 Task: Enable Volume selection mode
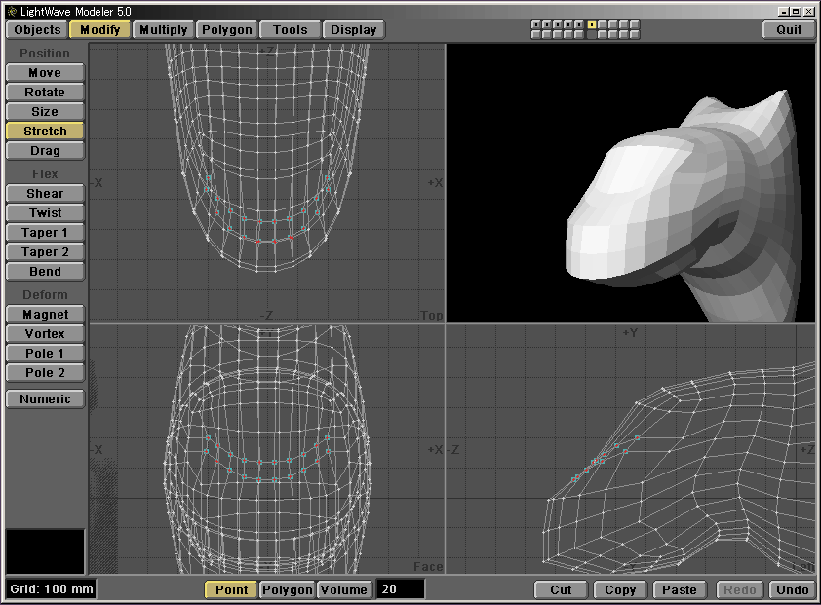click(344, 589)
